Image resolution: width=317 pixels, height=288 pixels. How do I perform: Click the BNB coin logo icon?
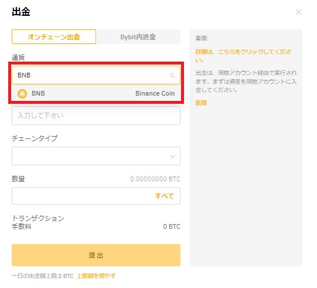pos(22,93)
